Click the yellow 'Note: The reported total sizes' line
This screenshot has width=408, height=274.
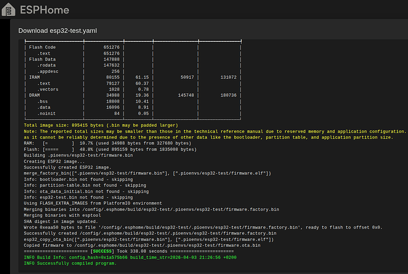[215, 131]
